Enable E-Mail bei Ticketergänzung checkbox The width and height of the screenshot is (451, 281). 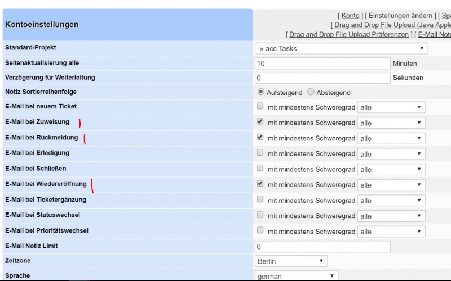tap(260, 199)
